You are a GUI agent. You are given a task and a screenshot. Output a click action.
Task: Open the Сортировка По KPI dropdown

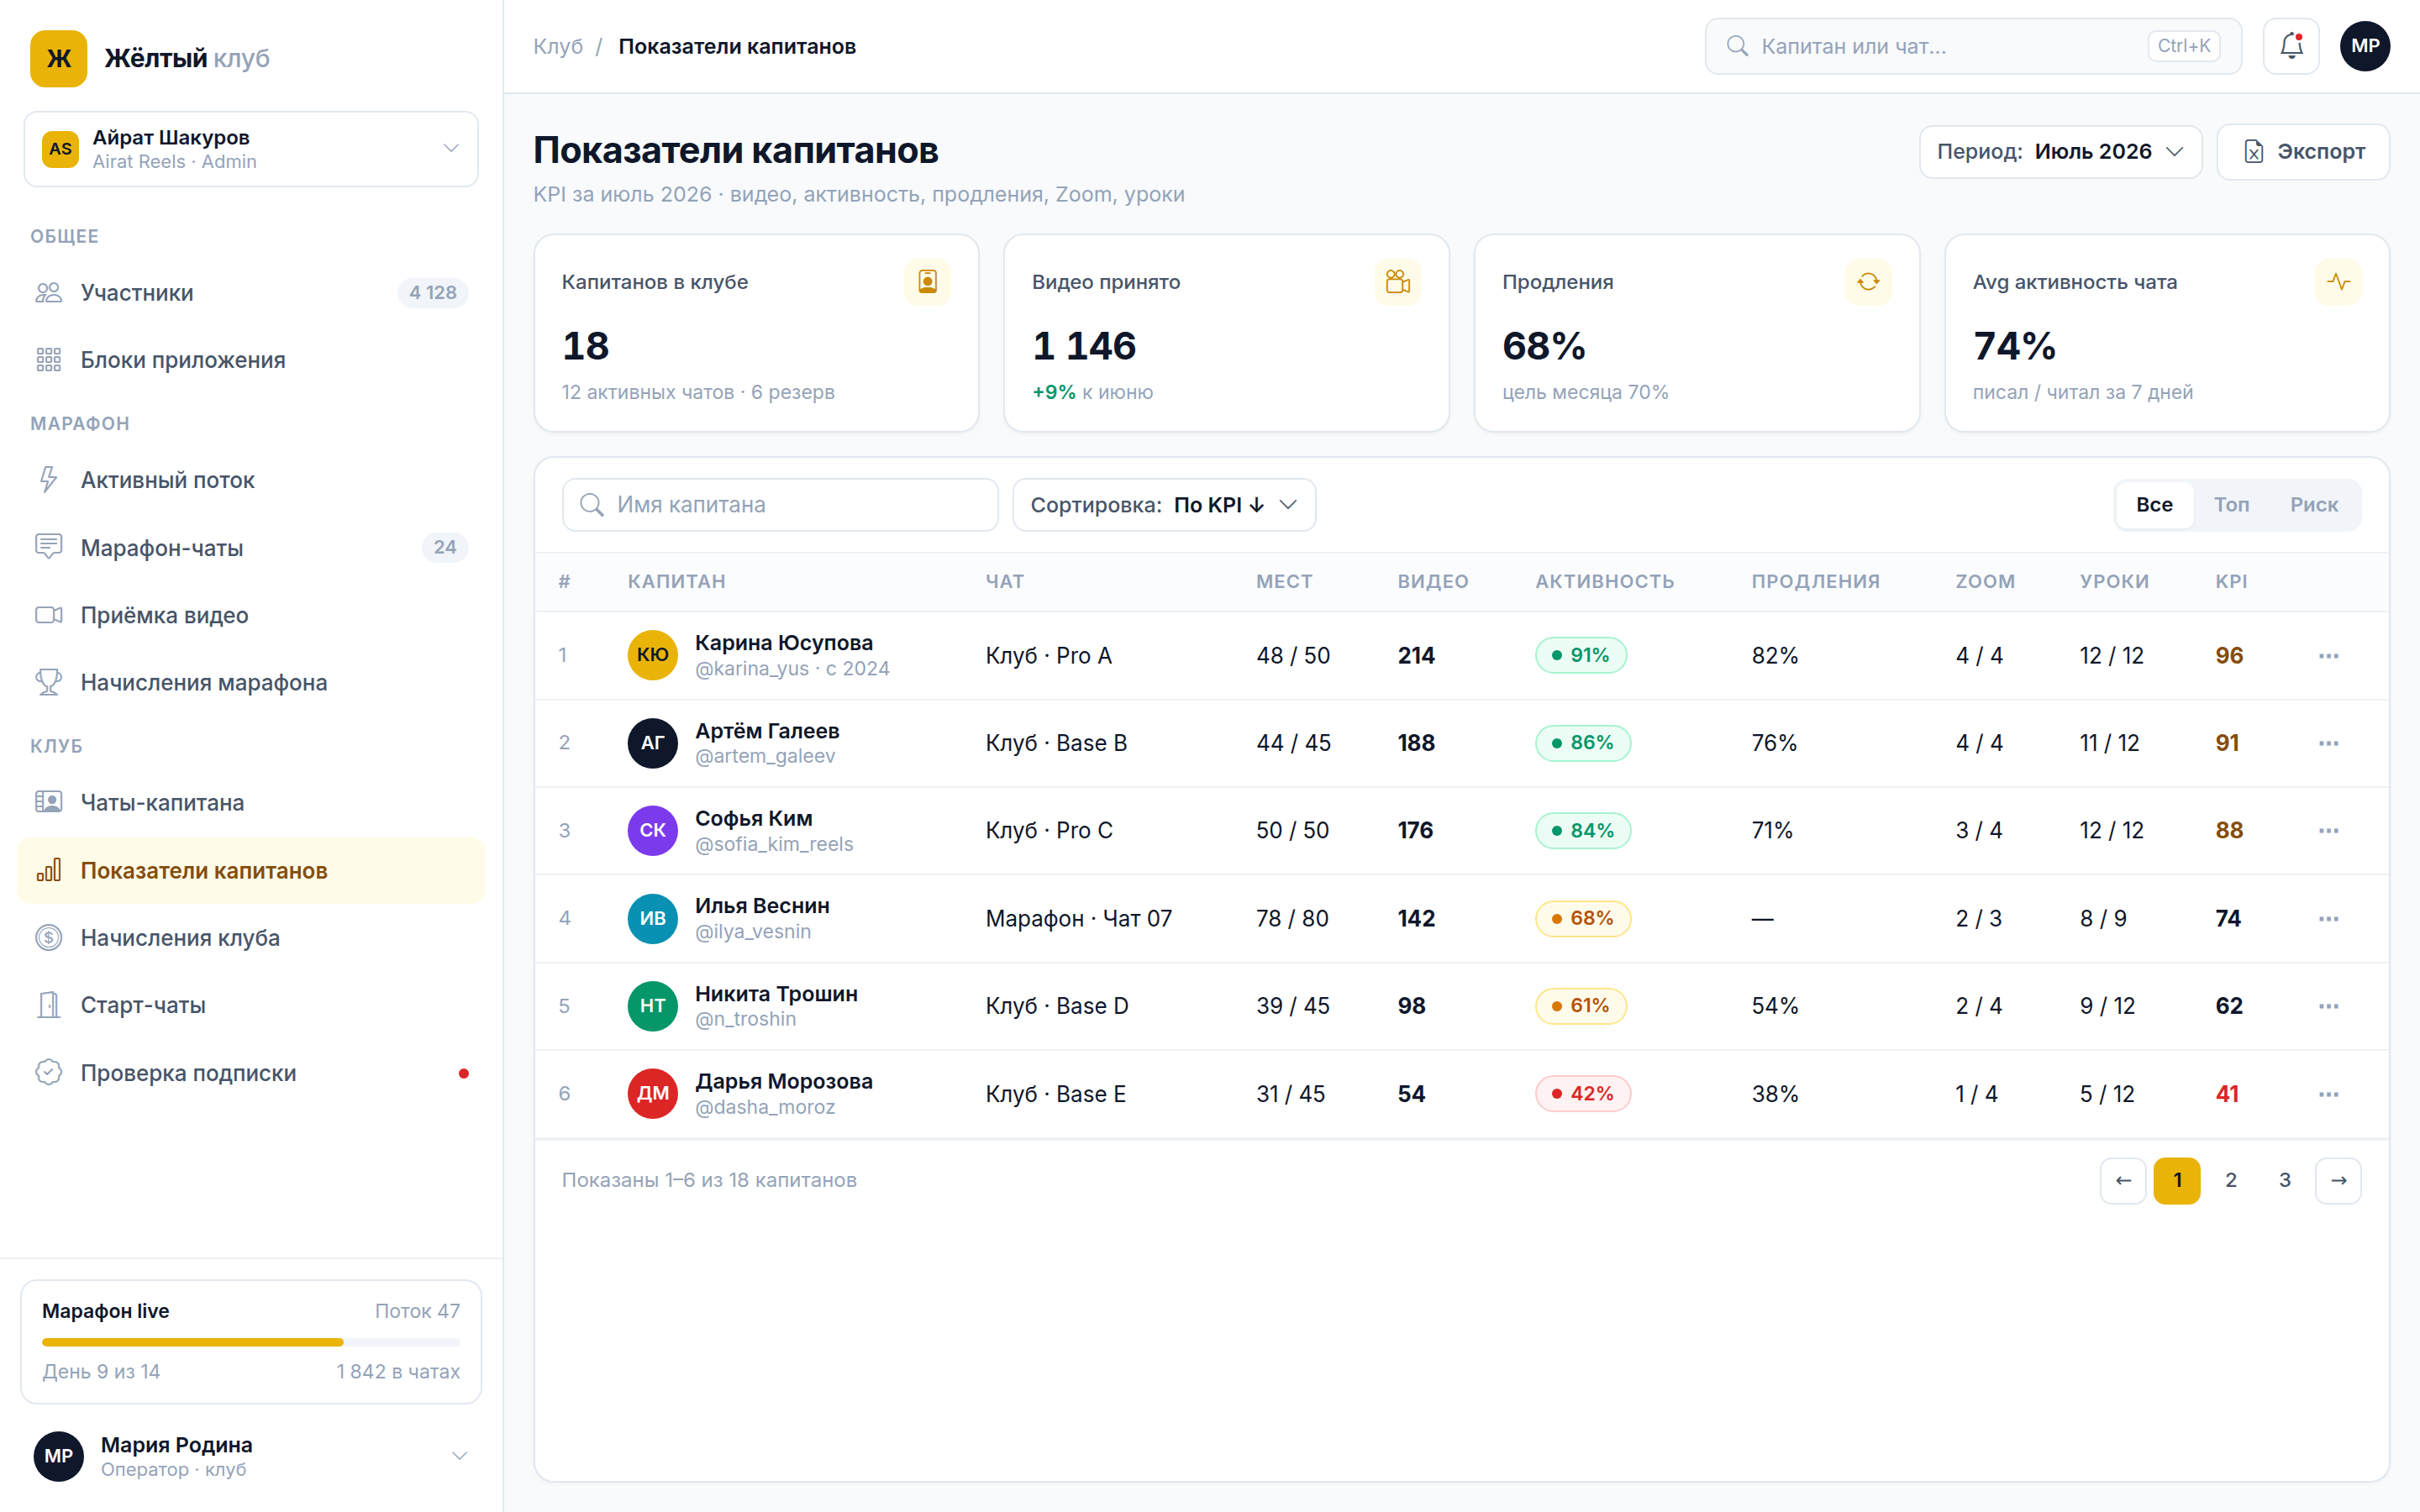click(x=1164, y=505)
